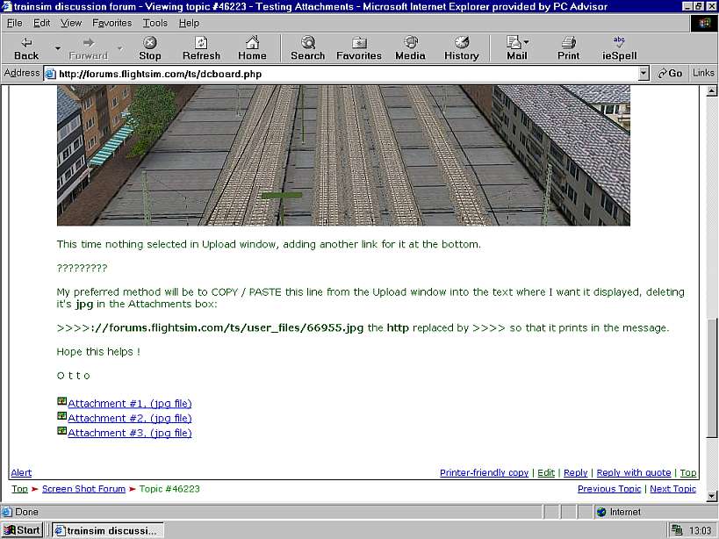Screen dimensions: 719x539
Task: Click the scrollbar up arrow
Action: pos(711,91)
